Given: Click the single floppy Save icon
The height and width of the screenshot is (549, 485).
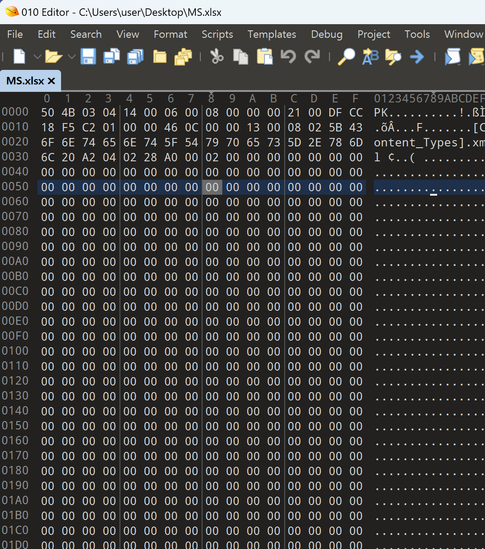Looking at the screenshot, I should (x=88, y=57).
